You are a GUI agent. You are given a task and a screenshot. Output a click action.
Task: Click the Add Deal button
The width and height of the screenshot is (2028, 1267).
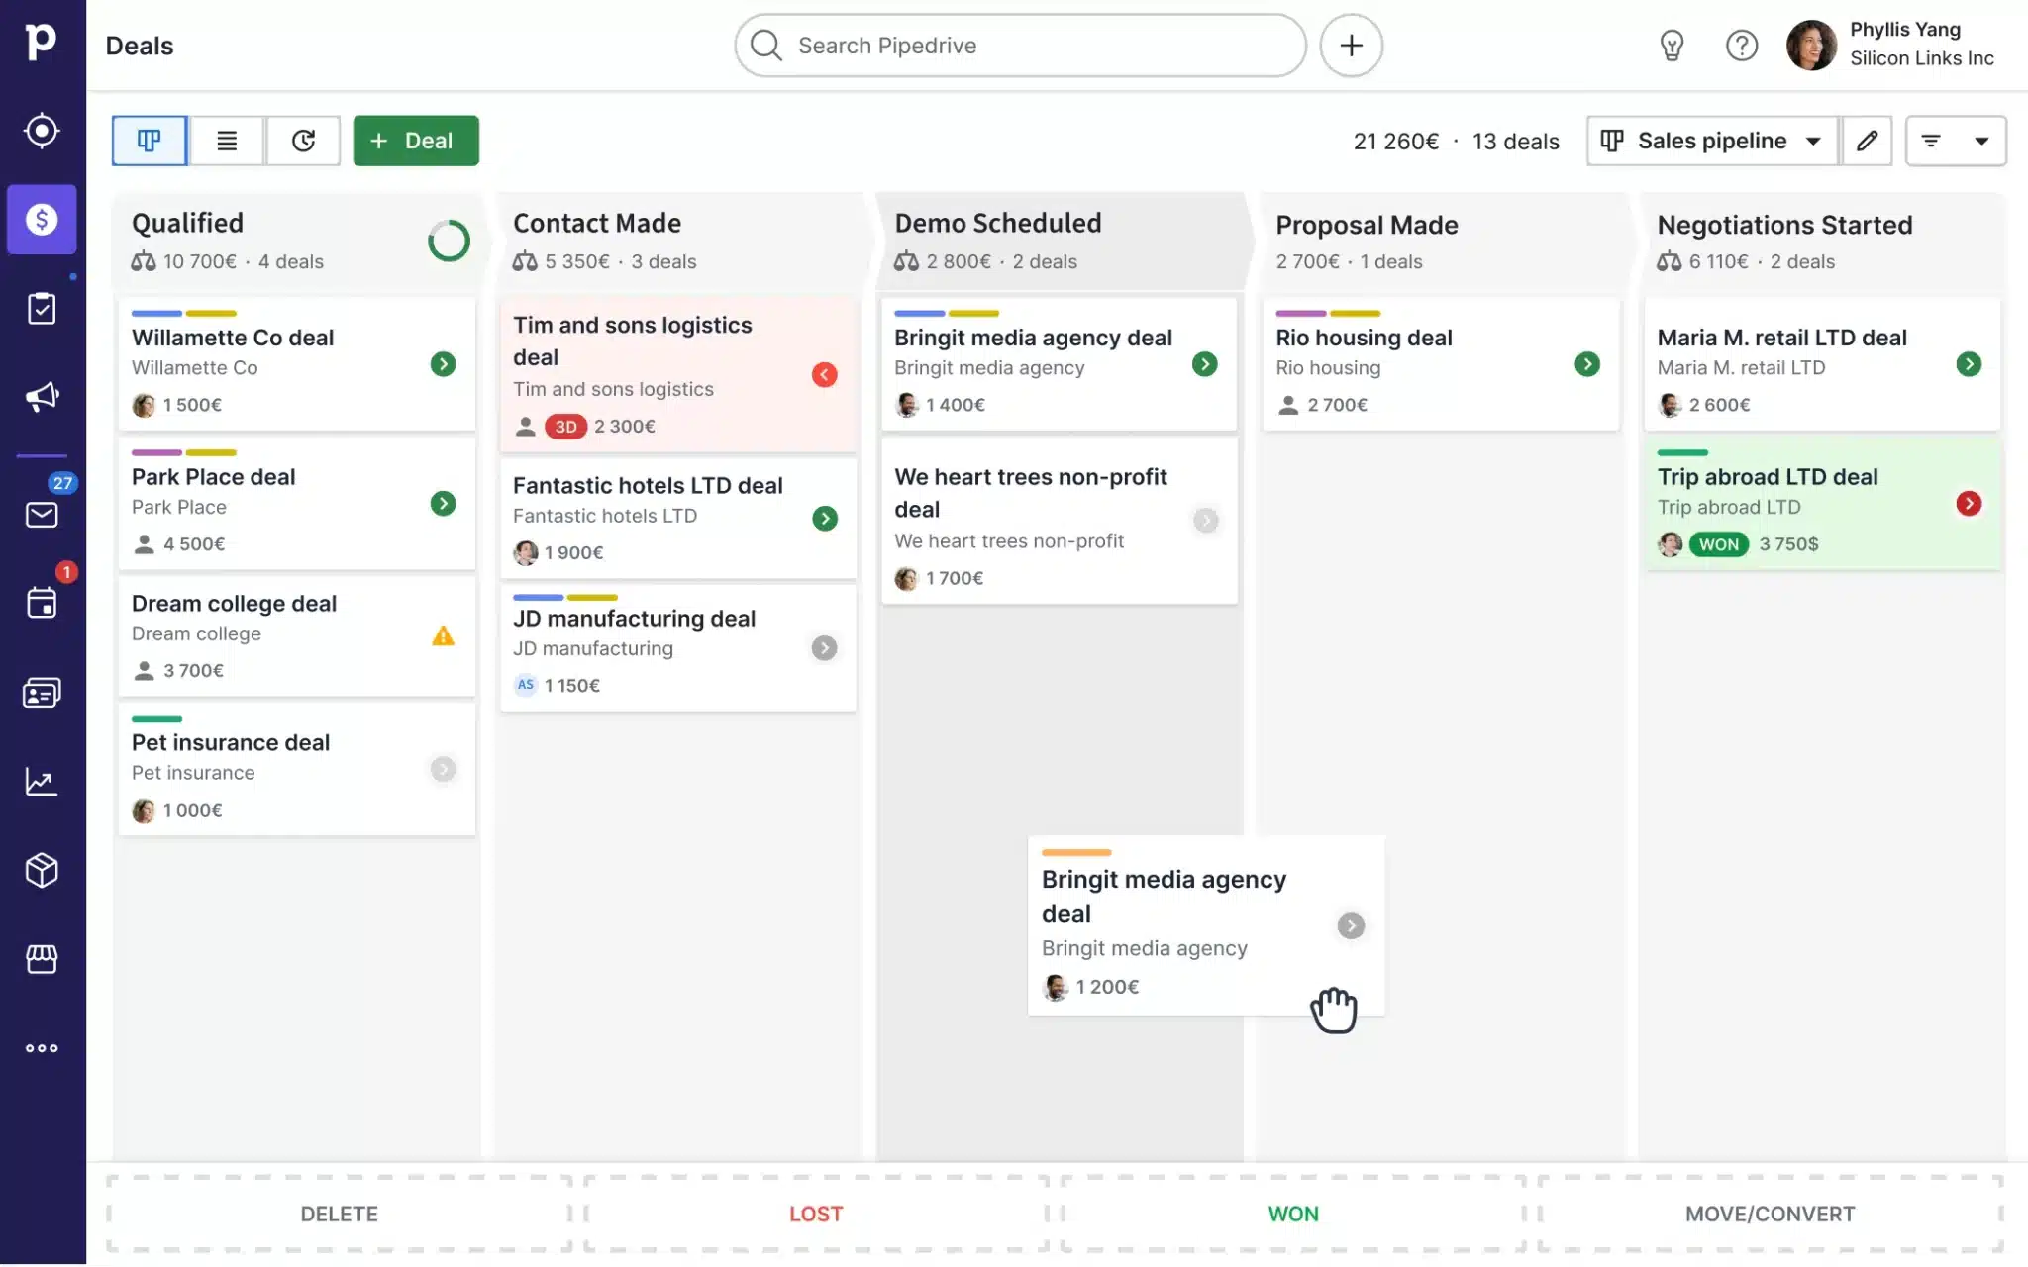[415, 141]
